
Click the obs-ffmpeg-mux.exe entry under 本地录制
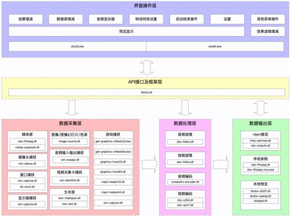260,170
